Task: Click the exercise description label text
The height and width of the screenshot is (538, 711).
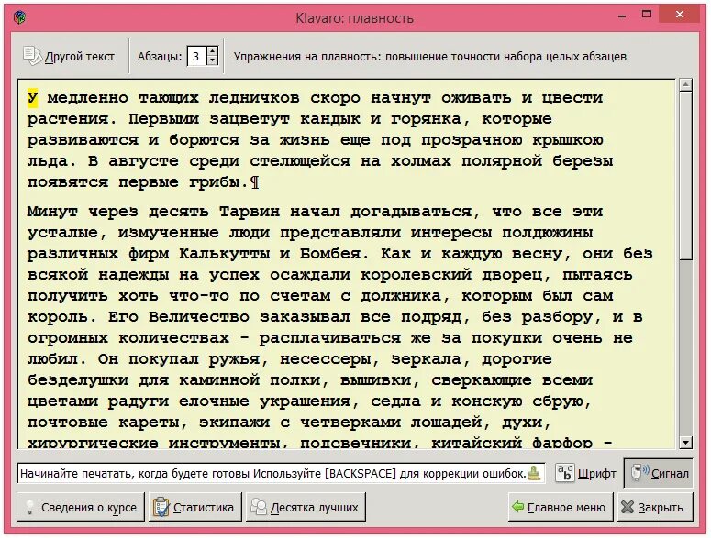Action: [430, 57]
